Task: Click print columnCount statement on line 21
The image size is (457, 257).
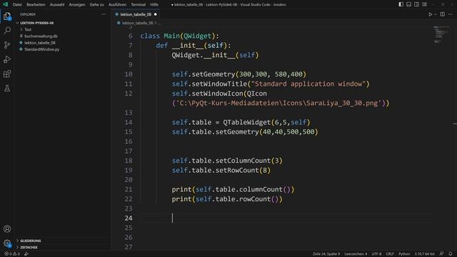Action: point(233,189)
